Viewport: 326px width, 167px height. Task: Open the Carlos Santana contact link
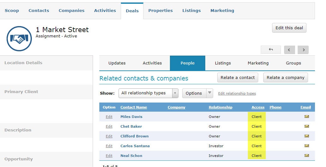point(135,146)
